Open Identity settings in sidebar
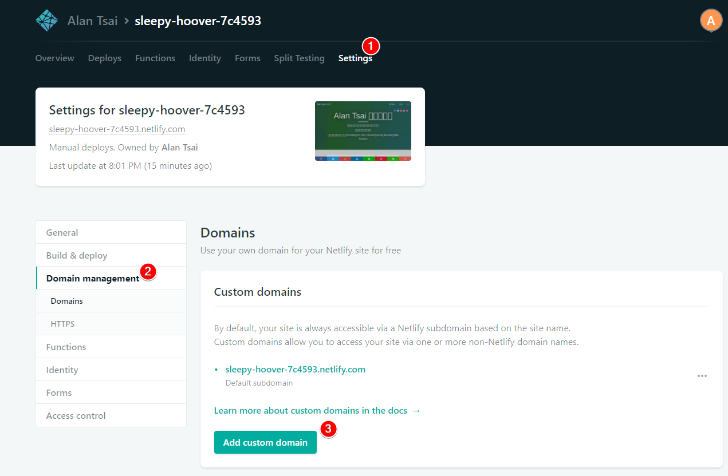This screenshot has height=476, width=728. click(x=111, y=370)
